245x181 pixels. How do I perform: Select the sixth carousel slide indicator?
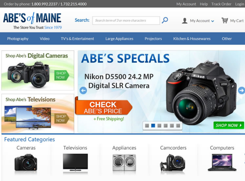(x=178, y=126)
